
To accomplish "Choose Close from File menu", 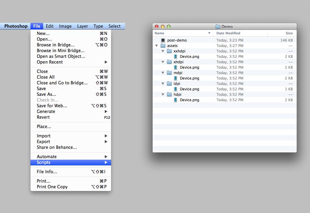I will point(71,71).
